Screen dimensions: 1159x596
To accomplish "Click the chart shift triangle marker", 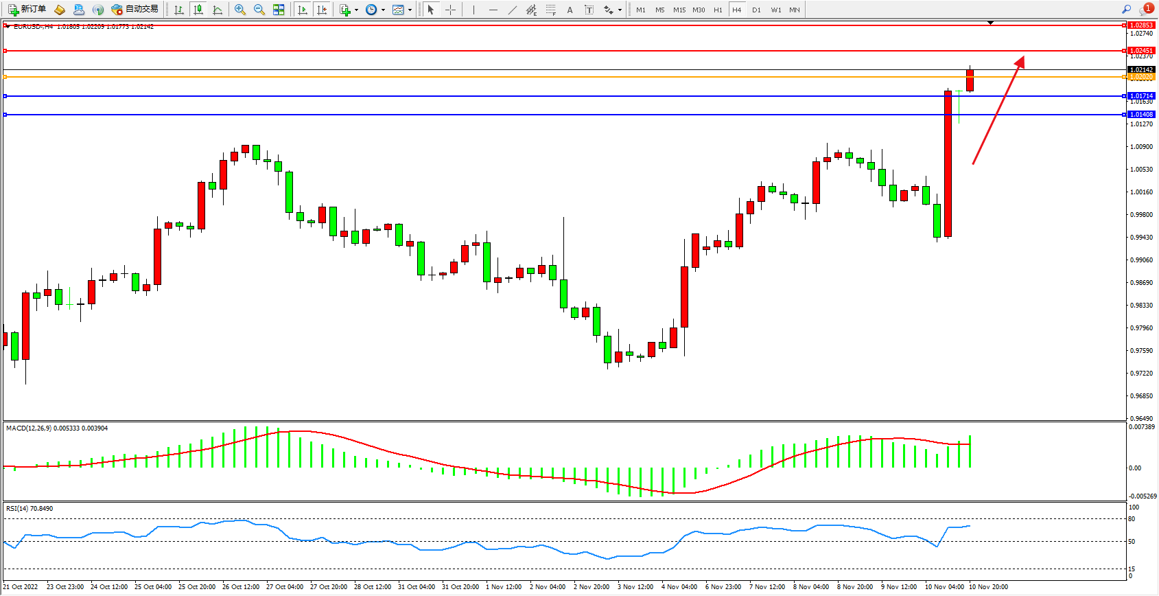I will [990, 23].
